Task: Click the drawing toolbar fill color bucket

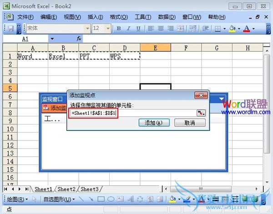Action: pyautogui.click(x=172, y=199)
